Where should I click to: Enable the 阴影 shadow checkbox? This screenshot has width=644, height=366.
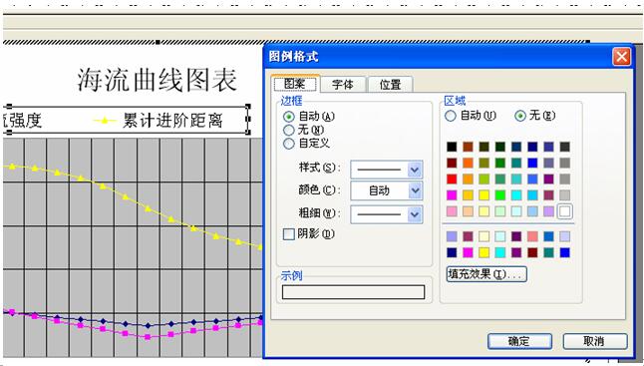pyautogui.click(x=289, y=234)
